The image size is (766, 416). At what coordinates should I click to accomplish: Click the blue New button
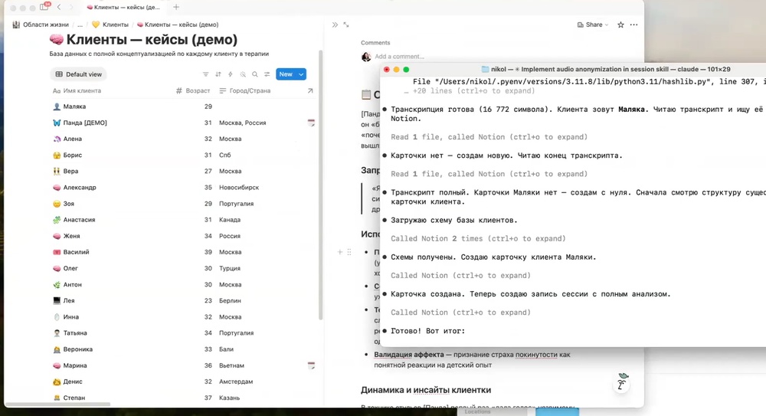click(286, 74)
